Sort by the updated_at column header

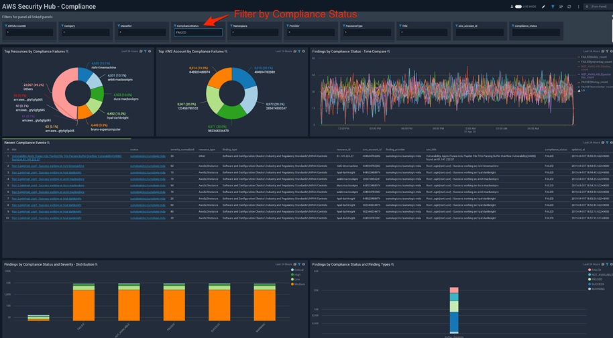point(577,150)
